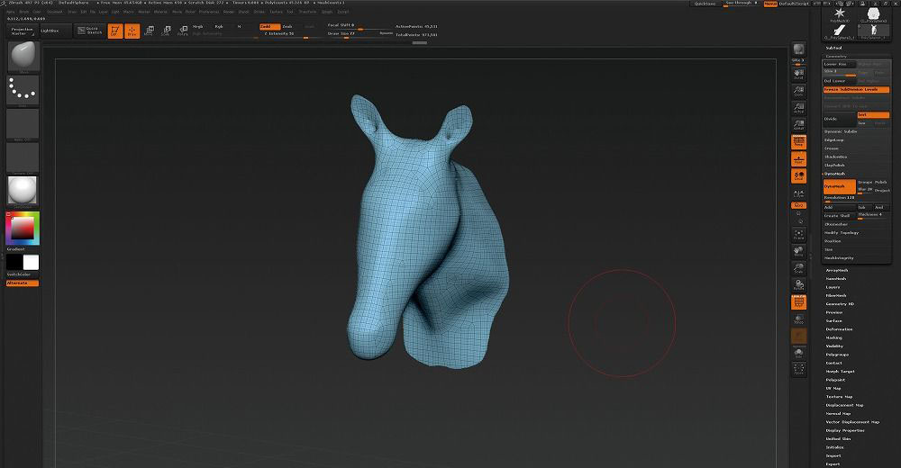Toggle the XYZ rotation button
This screenshot has width=901, height=468.
[x=798, y=205]
